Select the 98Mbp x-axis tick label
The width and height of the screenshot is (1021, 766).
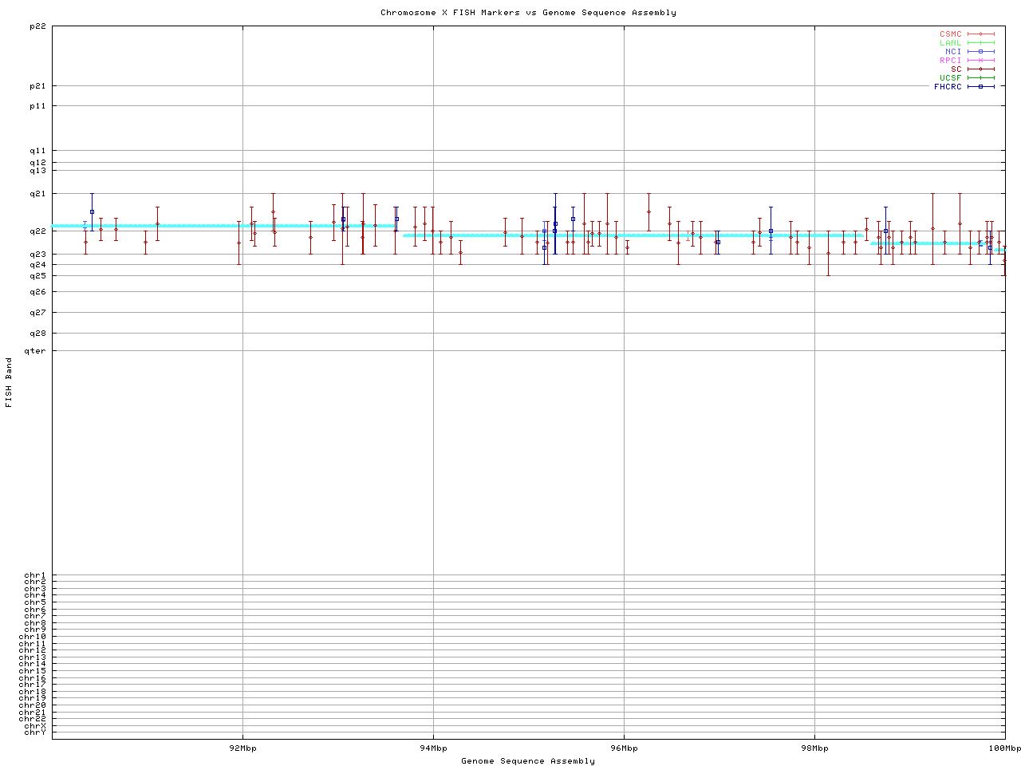814,748
